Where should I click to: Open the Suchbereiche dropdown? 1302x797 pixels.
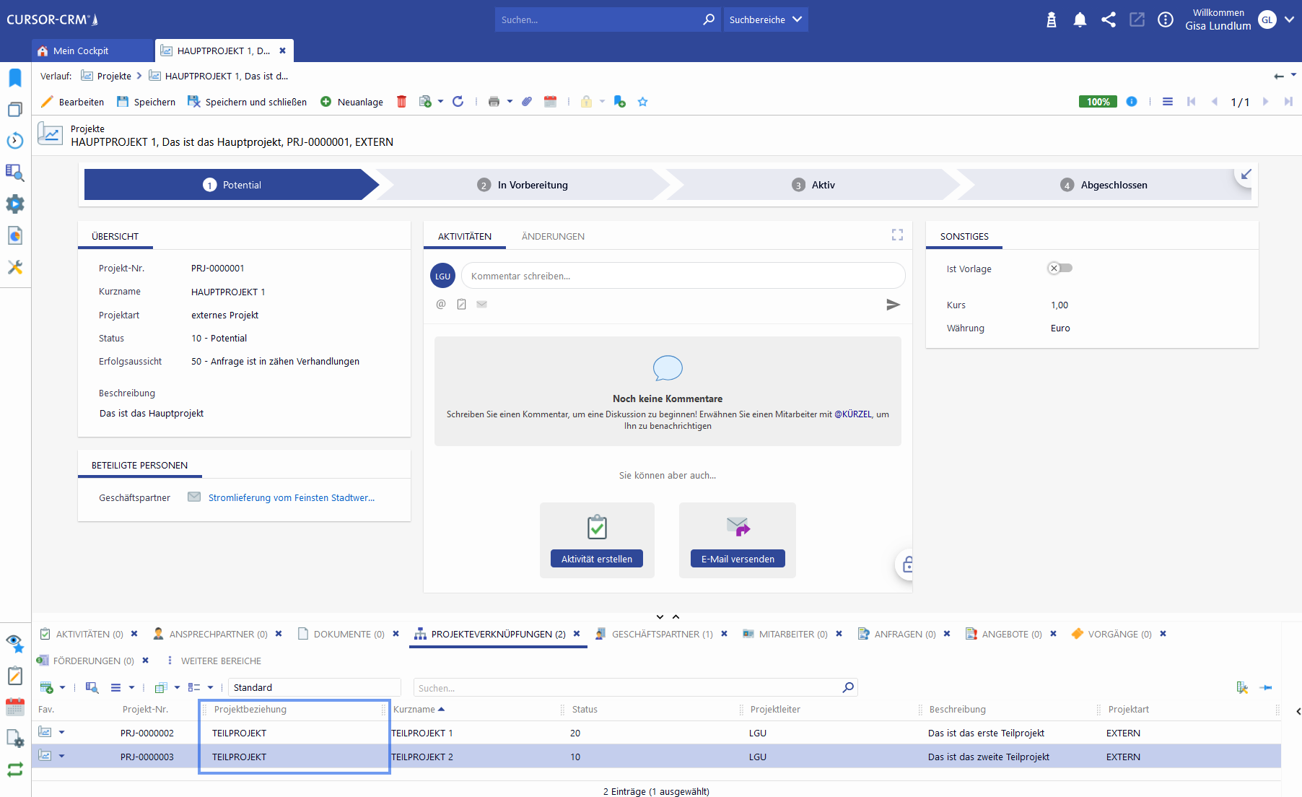tap(765, 20)
